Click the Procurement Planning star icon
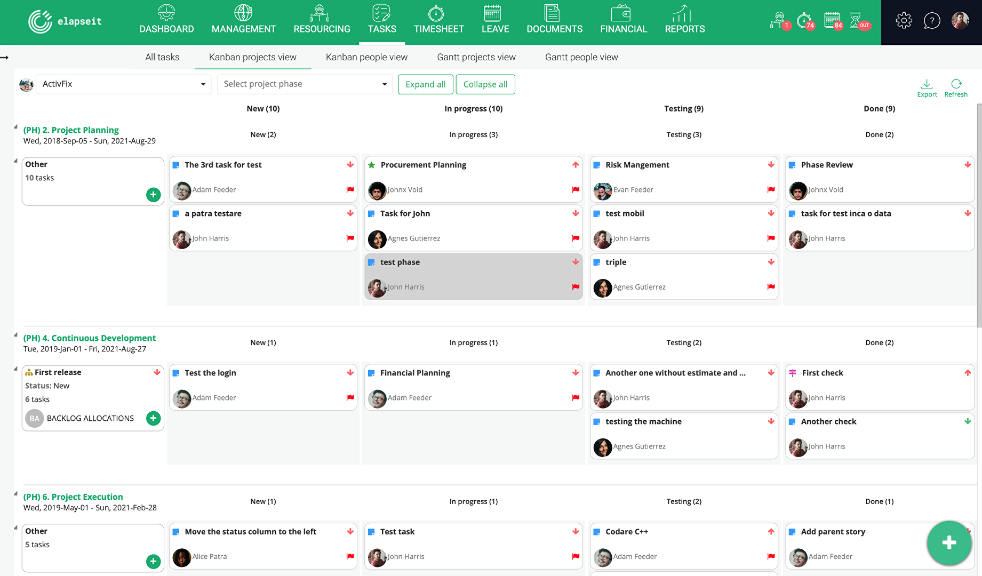 click(x=371, y=165)
